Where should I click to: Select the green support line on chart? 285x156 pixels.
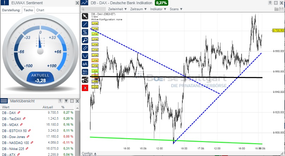[x=176, y=140]
